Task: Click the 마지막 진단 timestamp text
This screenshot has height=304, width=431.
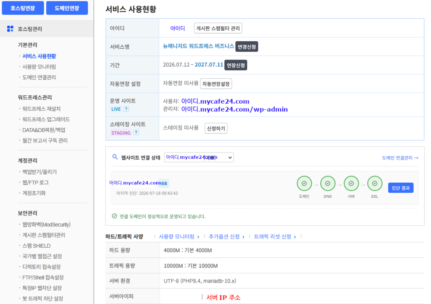Action: click(147, 193)
